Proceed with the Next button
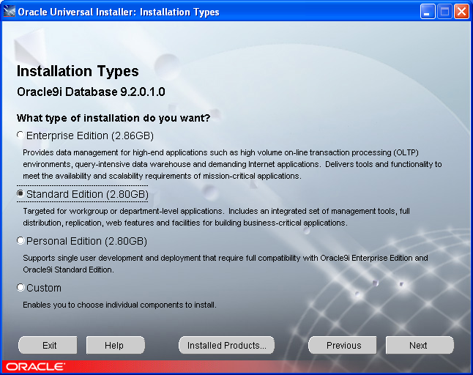This screenshot has width=473, height=375. (420, 345)
